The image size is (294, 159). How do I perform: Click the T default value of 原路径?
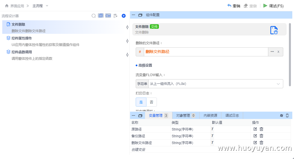click(x=212, y=129)
